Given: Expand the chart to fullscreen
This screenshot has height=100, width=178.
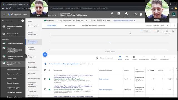Looking at the screenshot, I should point(167,31).
